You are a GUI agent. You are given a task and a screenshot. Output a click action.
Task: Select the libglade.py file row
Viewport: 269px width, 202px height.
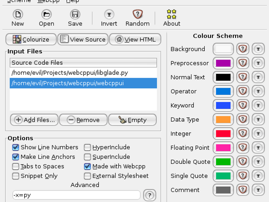pos(83,73)
